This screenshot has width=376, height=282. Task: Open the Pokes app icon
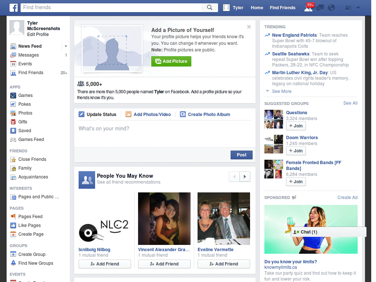13,104
